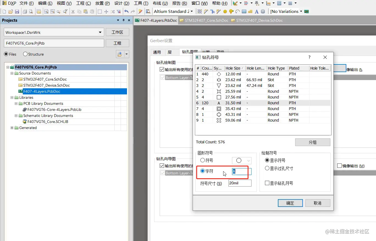
Task: Choose the 字符 character radio button
Action: [203, 171]
